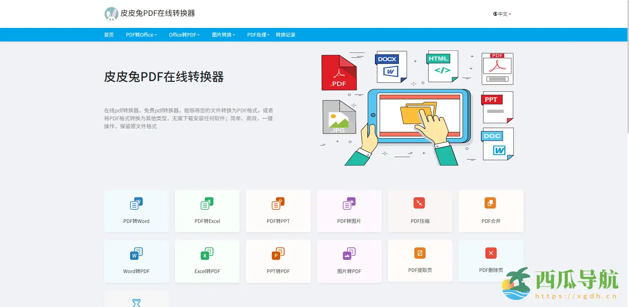Screen dimensions: 629x307
Task: Open the PDF转Excel conversion icon
Action: [x=207, y=204]
